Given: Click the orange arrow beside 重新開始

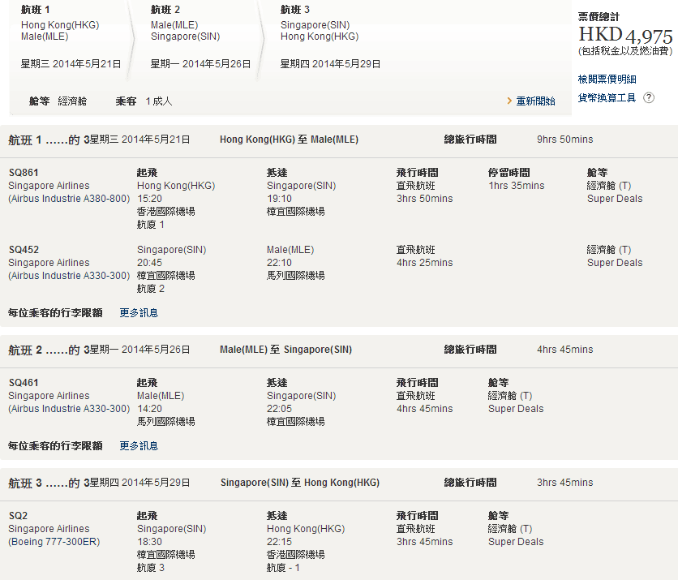Looking at the screenshot, I should (509, 101).
